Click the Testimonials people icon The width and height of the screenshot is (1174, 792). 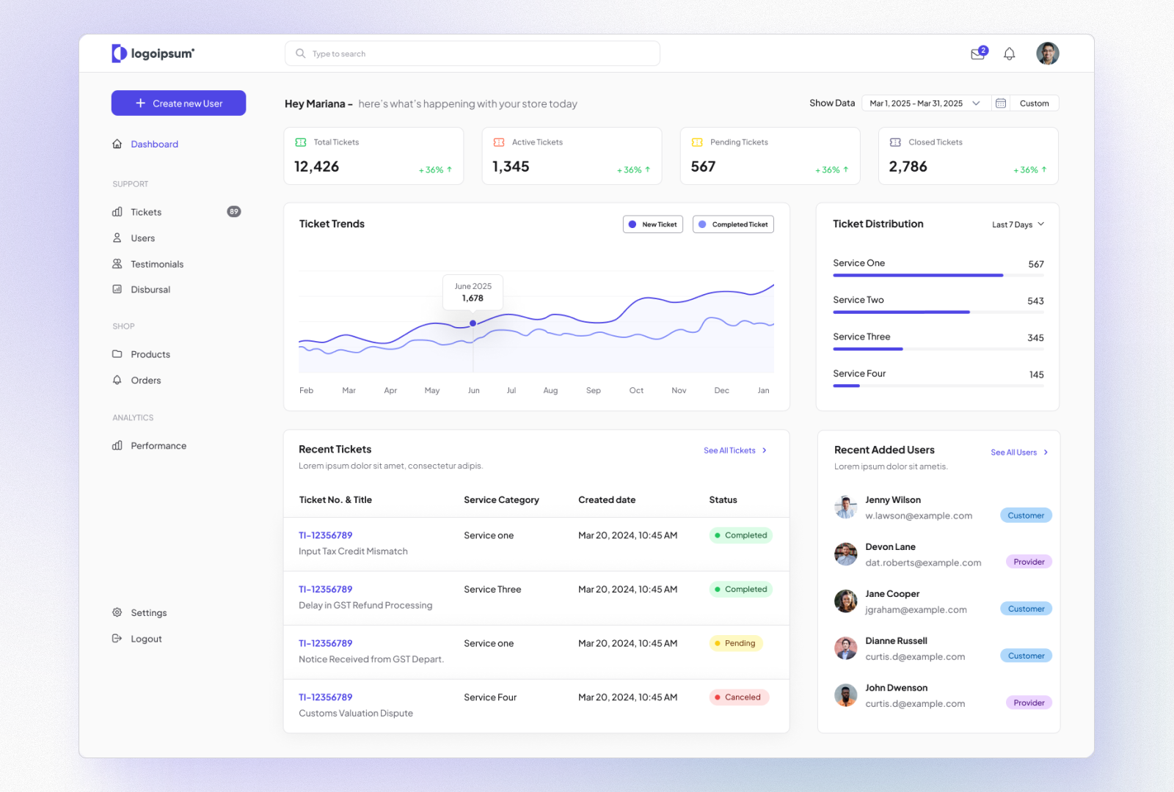pyautogui.click(x=117, y=263)
